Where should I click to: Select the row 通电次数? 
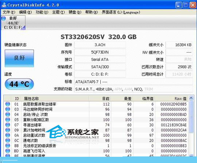[x=96, y=140]
